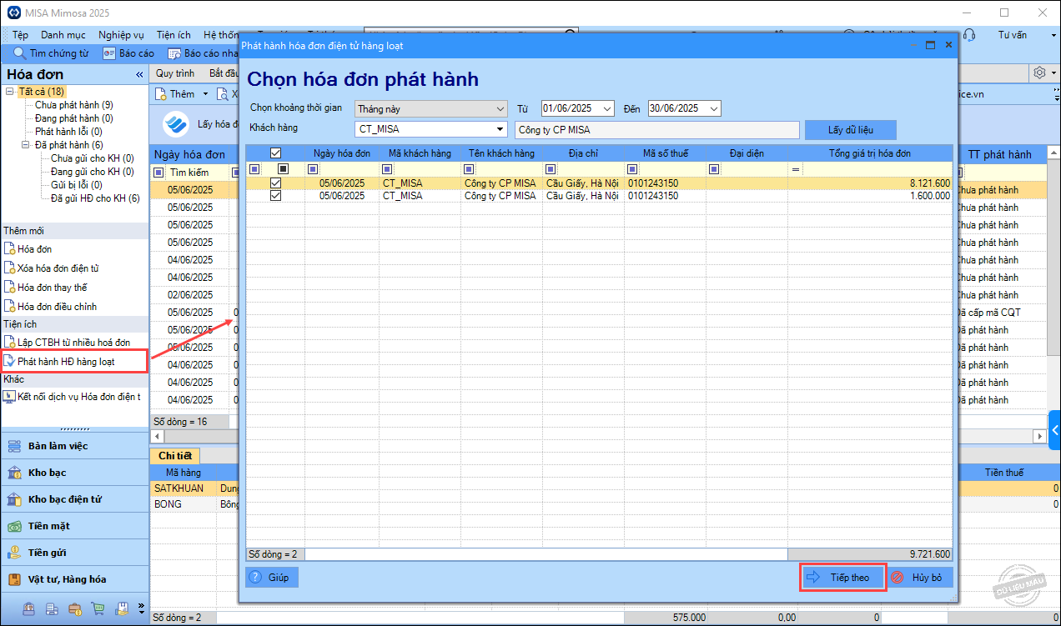Image resolution: width=1061 pixels, height=626 pixels.
Task: Click the Phát hành HĐ hàng loạt icon
Action: [x=9, y=362]
